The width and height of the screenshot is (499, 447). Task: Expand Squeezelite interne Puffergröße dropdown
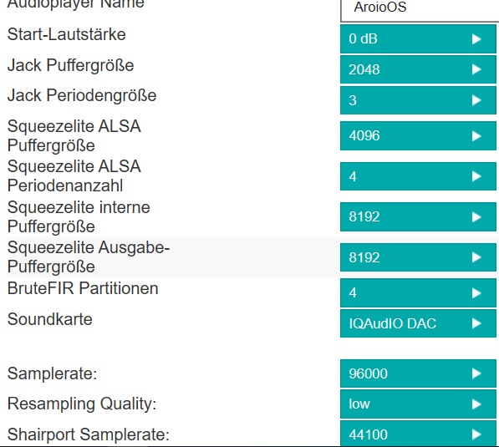click(x=418, y=217)
